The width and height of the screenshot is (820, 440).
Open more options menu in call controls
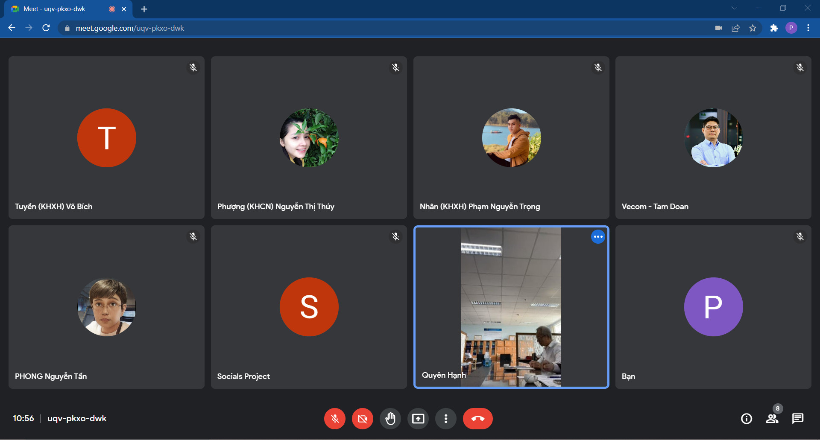[446, 419]
